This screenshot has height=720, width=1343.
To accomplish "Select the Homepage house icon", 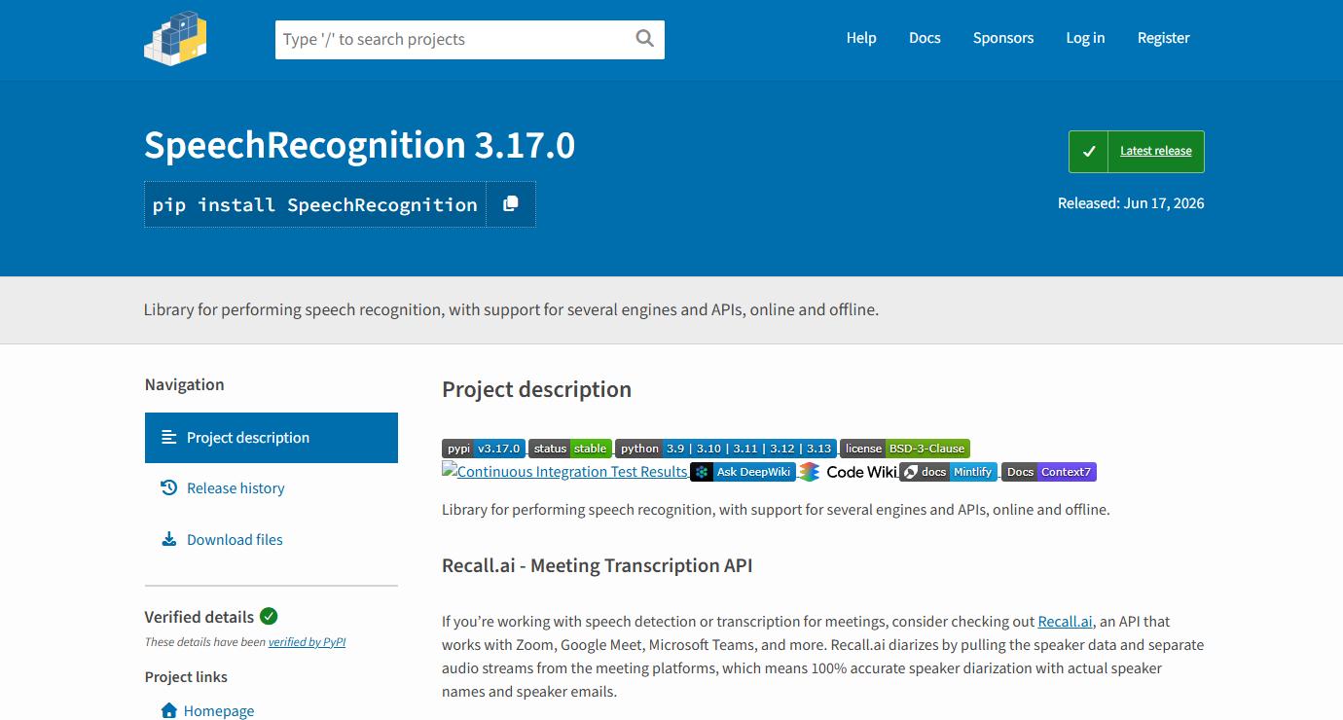I will click(169, 710).
